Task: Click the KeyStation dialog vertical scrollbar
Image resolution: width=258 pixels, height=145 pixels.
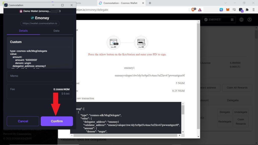Action: (198, 76)
